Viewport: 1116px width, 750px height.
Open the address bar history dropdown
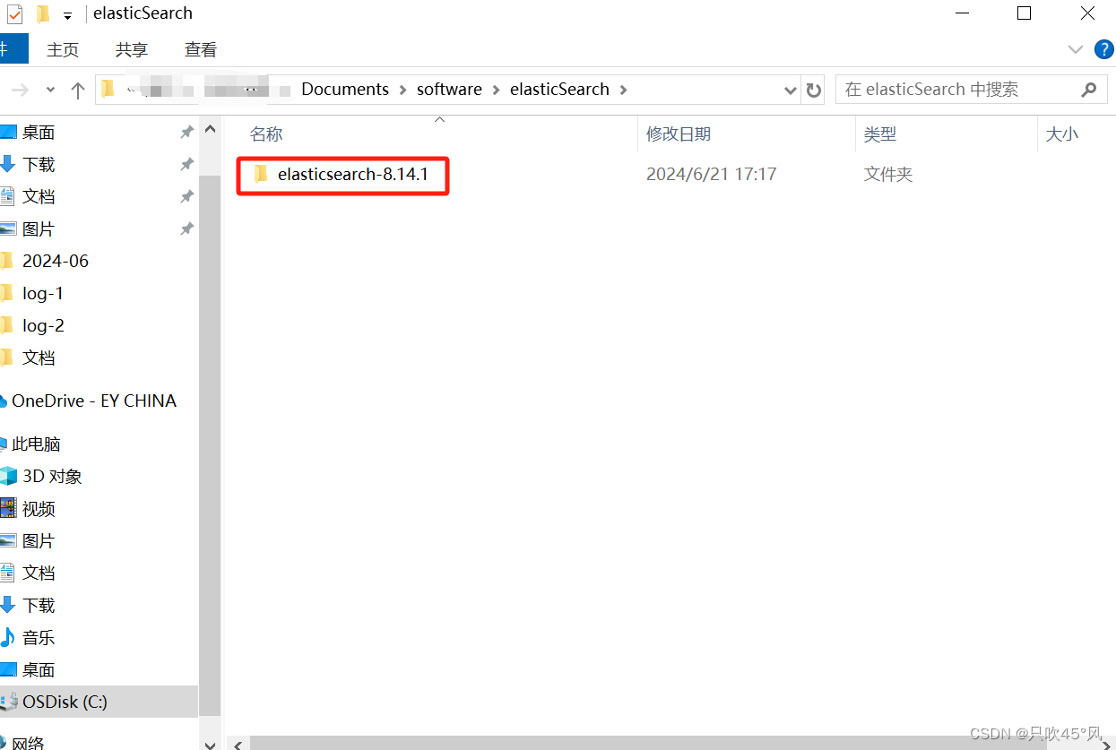791,90
